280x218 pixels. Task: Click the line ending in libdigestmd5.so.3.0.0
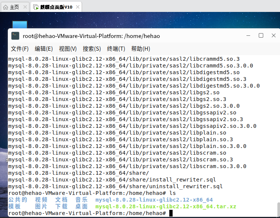134,86
